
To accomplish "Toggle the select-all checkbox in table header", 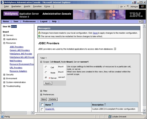I will pos(42,105).
